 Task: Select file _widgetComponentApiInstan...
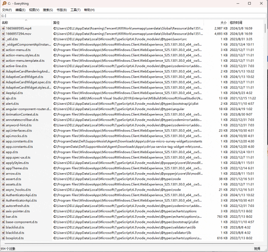point(28,45)
